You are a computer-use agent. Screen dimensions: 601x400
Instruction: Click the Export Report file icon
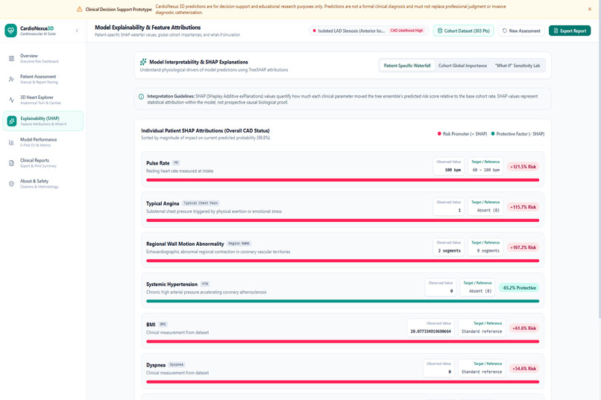[x=556, y=31]
